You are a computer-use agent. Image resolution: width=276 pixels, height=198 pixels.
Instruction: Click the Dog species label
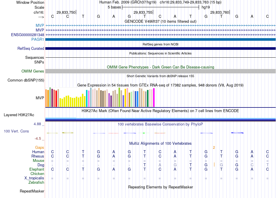coord(41,165)
